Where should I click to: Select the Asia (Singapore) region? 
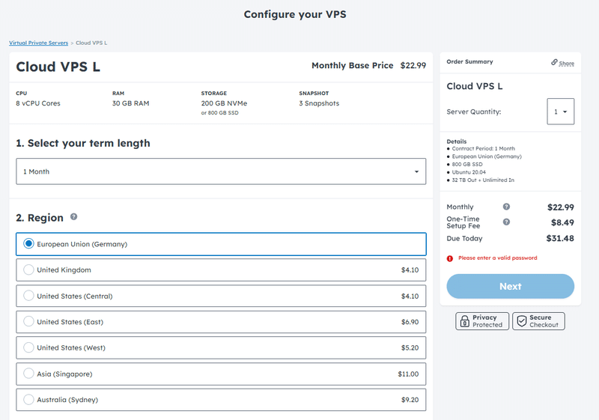[29, 374]
